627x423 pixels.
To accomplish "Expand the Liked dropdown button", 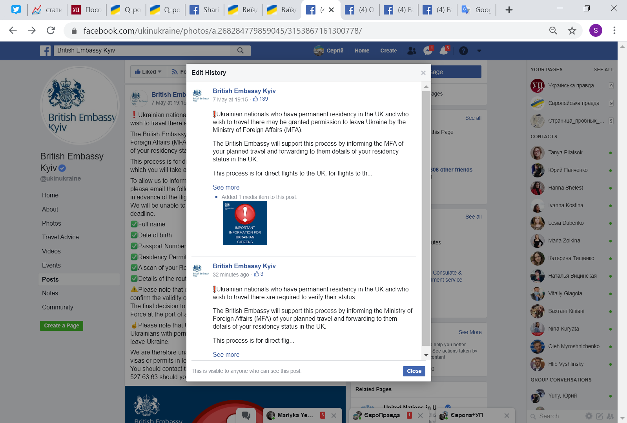I will (x=148, y=72).
